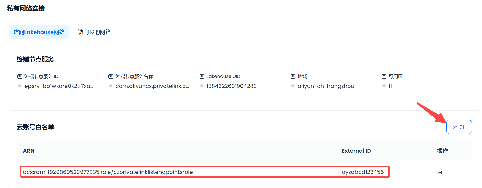Click the text icon beside 地域
The height and width of the screenshot is (188, 482).
(x=293, y=76)
